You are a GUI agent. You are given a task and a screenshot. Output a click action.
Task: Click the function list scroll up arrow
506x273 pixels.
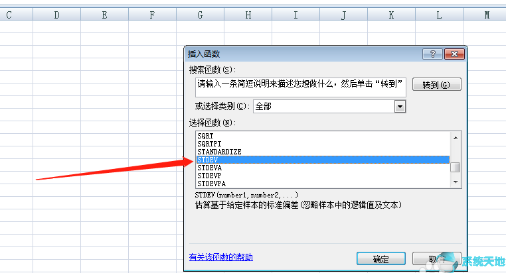point(456,138)
